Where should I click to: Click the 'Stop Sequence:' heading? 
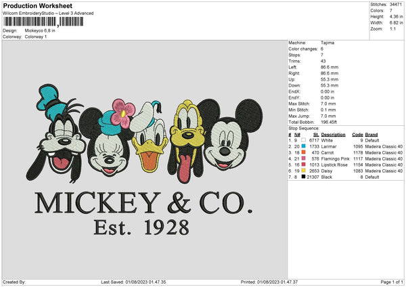[x=304, y=129]
